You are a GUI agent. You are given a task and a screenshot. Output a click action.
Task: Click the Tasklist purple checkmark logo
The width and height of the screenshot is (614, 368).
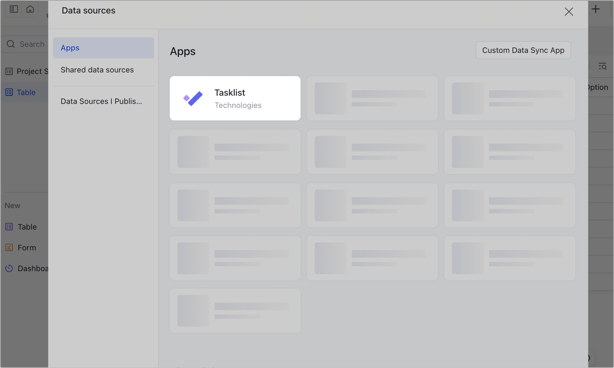(192, 98)
